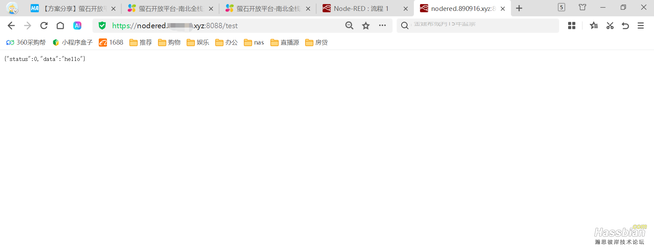
Task: Open a new tab
Action: [x=519, y=8]
